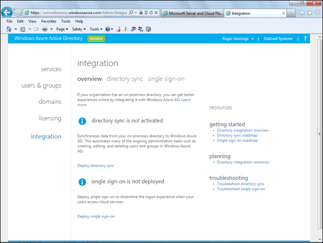Screen dimensions: 323x243
Task: Expand the feeds dropdown arrow
Action: point(30,29)
